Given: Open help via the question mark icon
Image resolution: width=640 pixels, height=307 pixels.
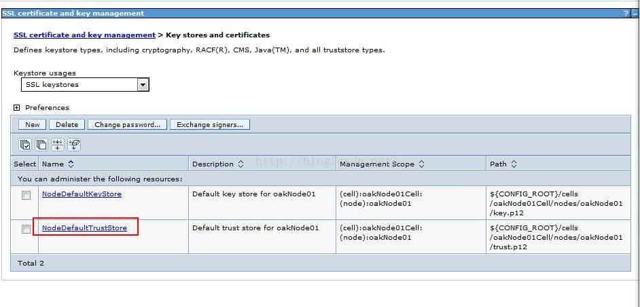Looking at the screenshot, I should pos(626,13).
